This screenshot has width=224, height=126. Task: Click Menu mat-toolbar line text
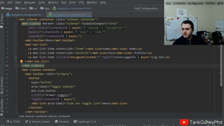[50, 41]
